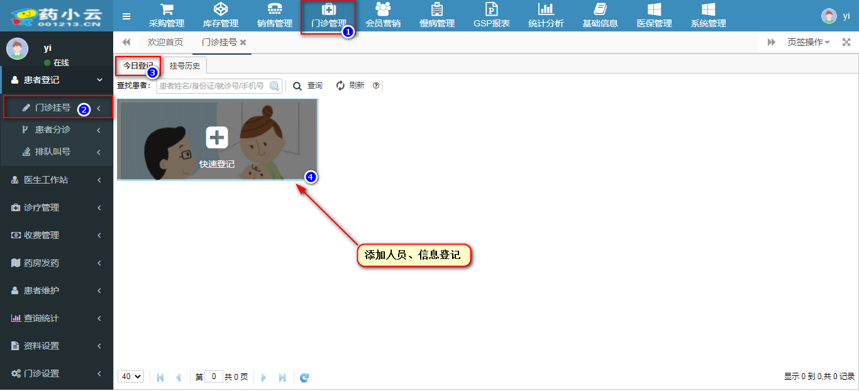Click the page number input box
Viewport: 859px width, 391px height.
[x=214, y=377]
